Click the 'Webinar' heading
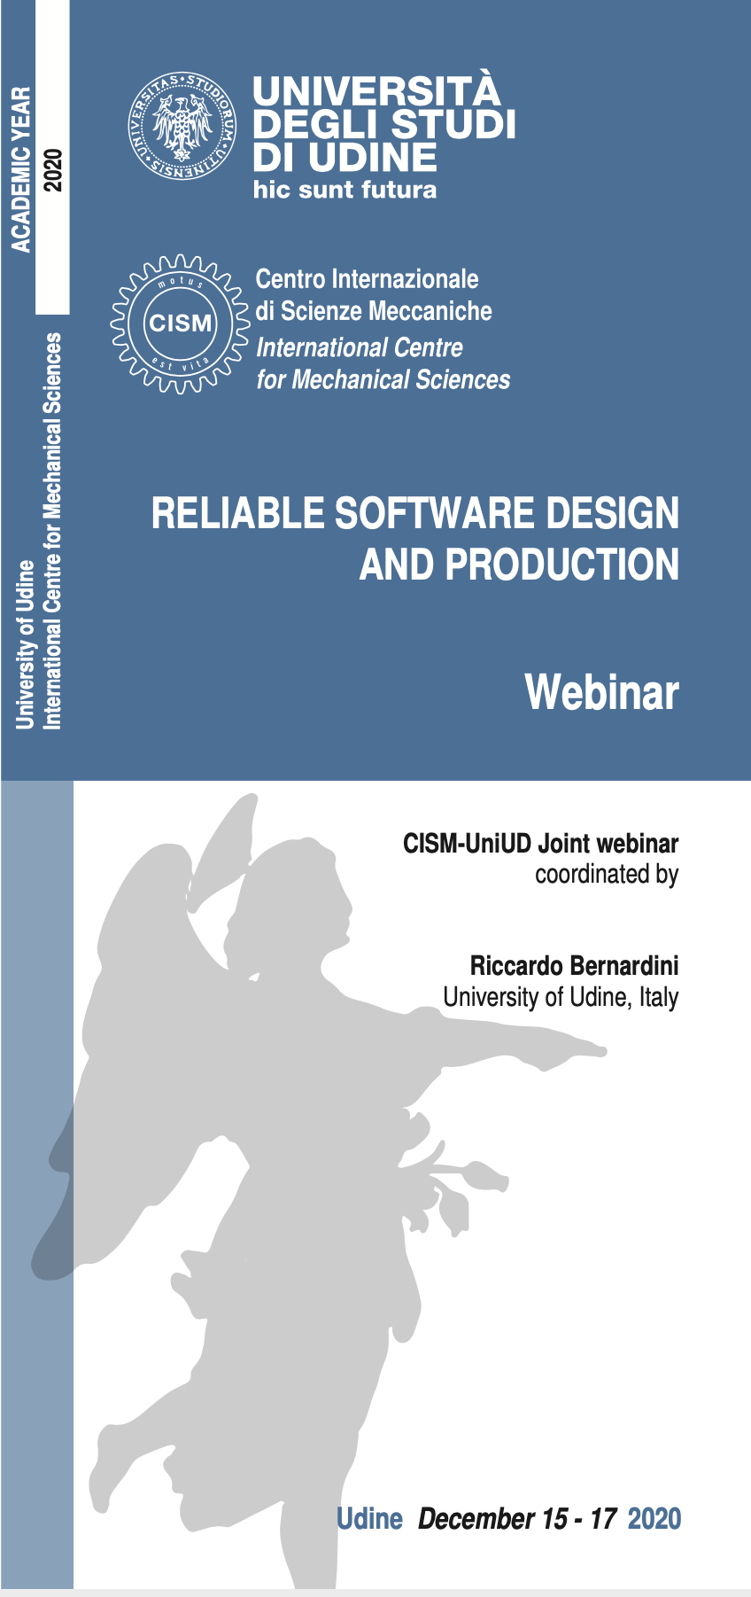Screen dimensions: 751x1597 tap(602, 692)
